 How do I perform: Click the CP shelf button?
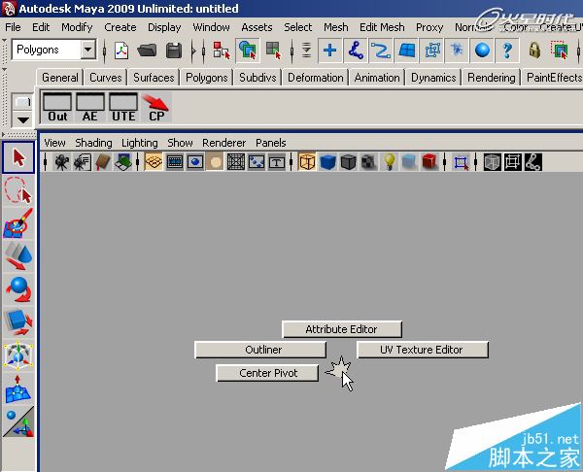[x=156, y=108]
